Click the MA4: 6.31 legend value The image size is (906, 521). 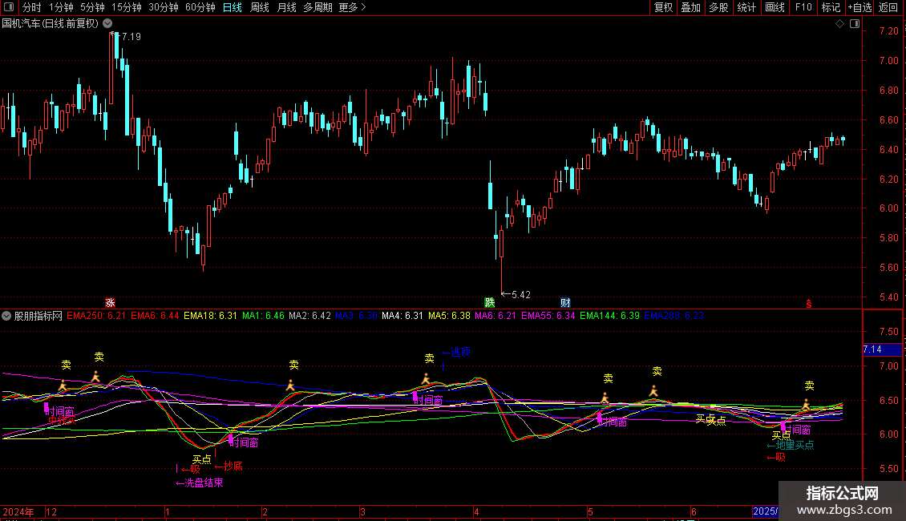(402, 316)
